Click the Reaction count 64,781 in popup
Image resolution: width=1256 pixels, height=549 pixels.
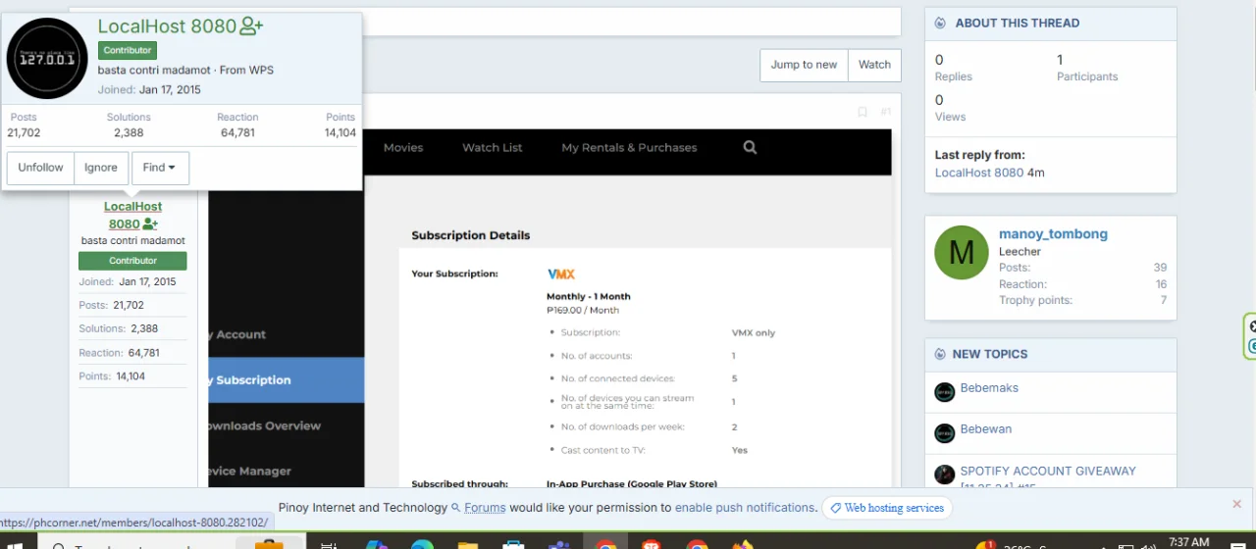click(x=237, y=132)
